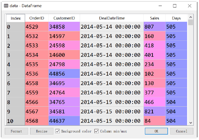199x140 pixels.
Task: Sort by the CustomerID column header
Action: coord(64,18)
